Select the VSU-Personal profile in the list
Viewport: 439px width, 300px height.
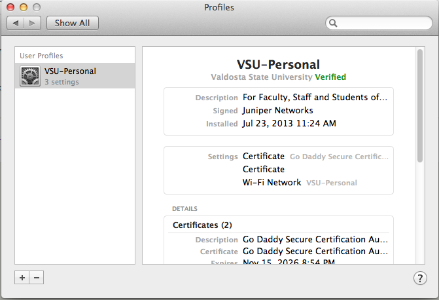75,76
